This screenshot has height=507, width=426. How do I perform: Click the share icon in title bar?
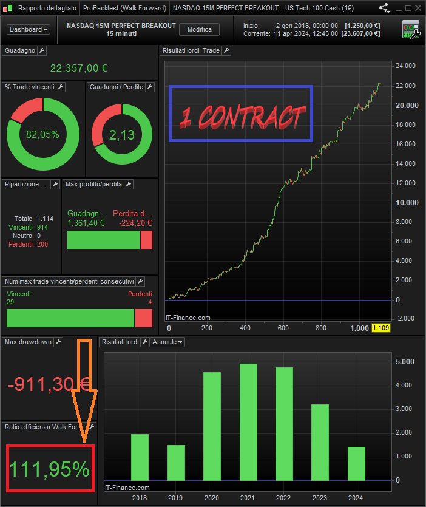click(x=384, y=8)
